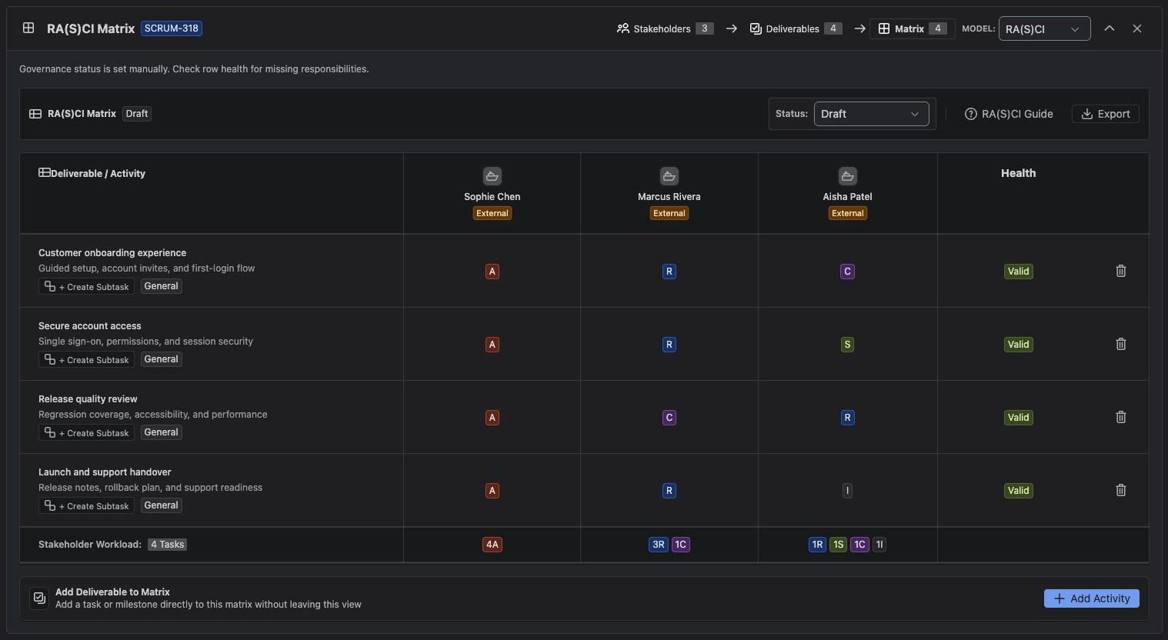
Task: Click Marcus Rivera's 3R workload badge
Action: (659, 545)
